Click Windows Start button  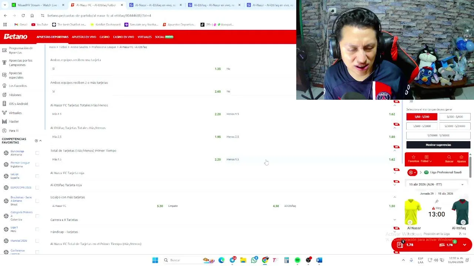coord(155,260)
